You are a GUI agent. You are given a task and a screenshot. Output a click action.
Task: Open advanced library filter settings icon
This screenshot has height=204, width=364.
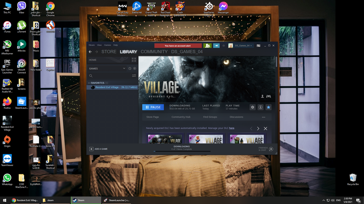(134, 76)
